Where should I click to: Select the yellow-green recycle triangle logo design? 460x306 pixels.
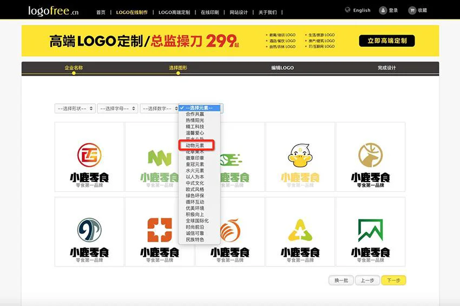pos(300,232)
